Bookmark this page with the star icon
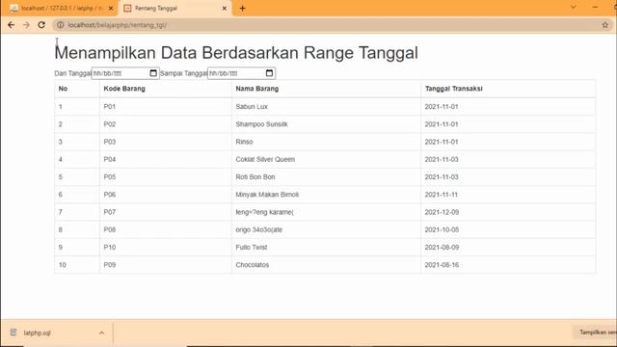617x347 pixels. click(605, 25)
